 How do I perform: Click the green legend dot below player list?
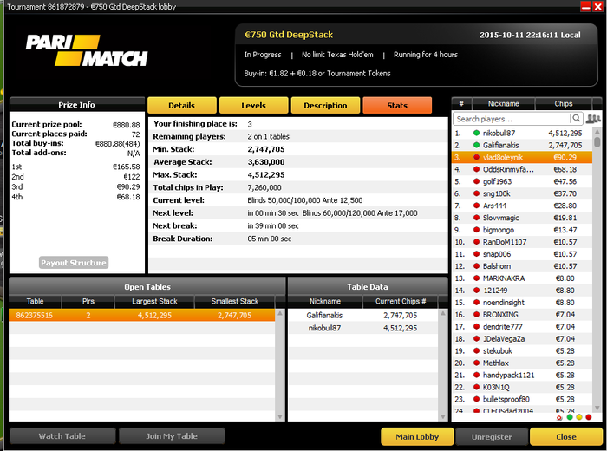[570, 417]
